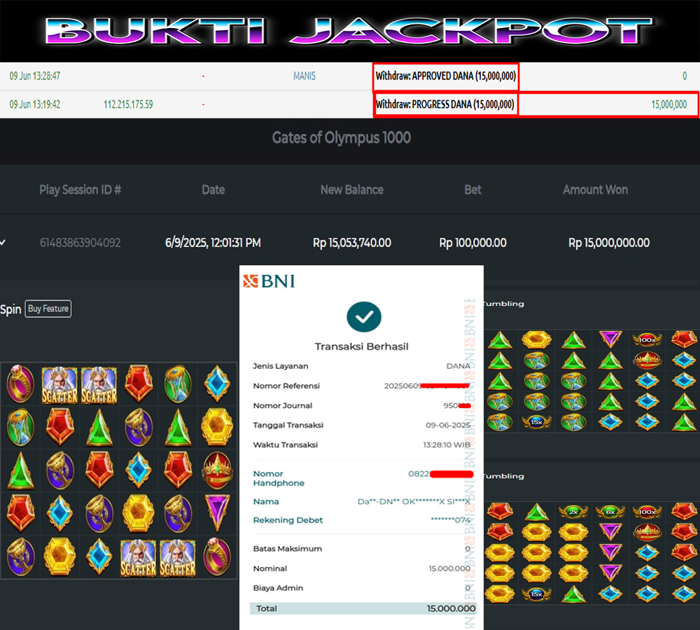Image resolution: width=700 pixels, height=630 pixels.
Task: Click the 'Tanggal Transaksi' label
Action: (288, 425)
